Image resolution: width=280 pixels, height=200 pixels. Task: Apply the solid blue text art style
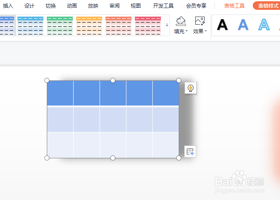click(243, 25)
